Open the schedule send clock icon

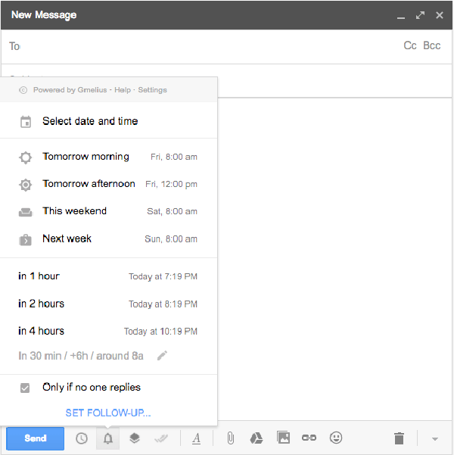(x=82, y=438)
